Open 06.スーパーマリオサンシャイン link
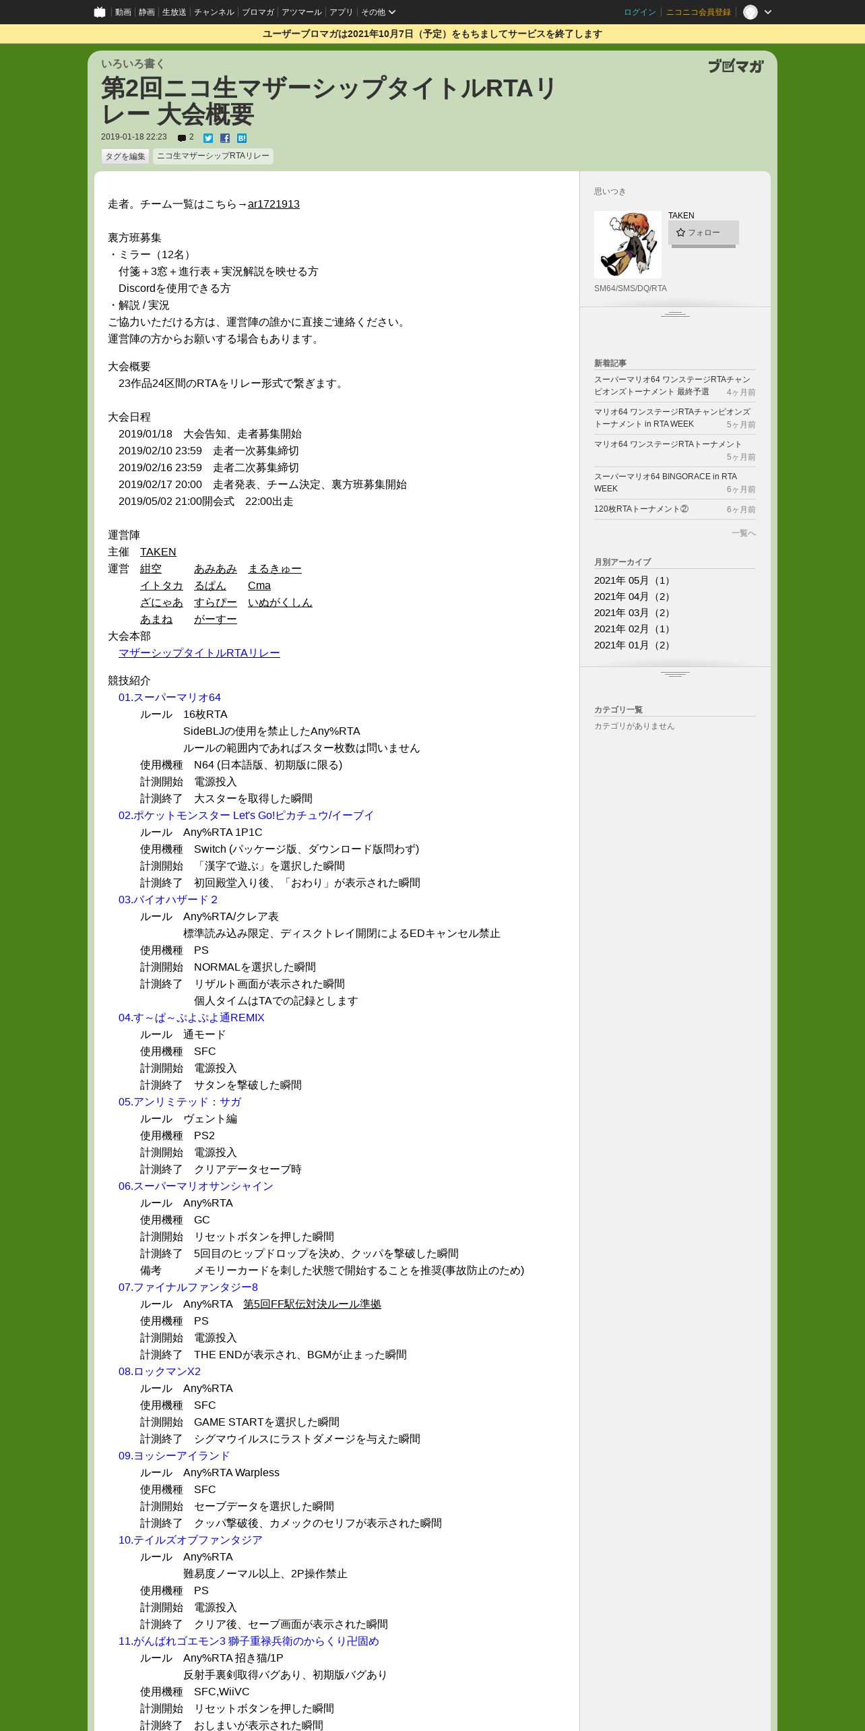The width and height of the screenshot is (865, 1731). [196, 1186]
